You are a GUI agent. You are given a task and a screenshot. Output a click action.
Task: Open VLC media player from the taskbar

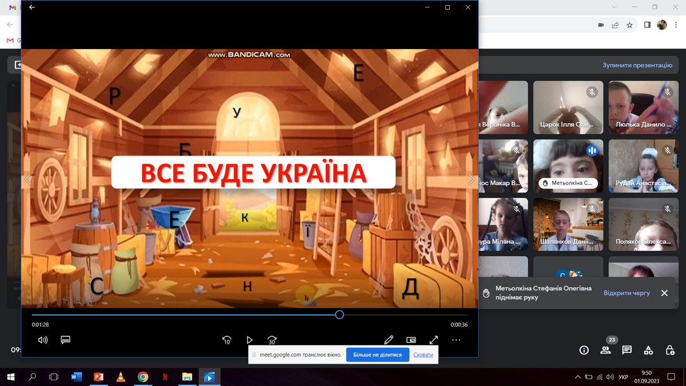[121, 377]
